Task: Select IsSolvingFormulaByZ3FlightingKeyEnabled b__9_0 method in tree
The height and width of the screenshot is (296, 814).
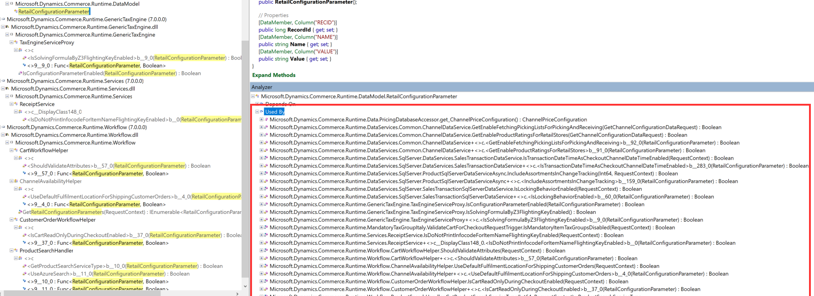Action: 134,58
